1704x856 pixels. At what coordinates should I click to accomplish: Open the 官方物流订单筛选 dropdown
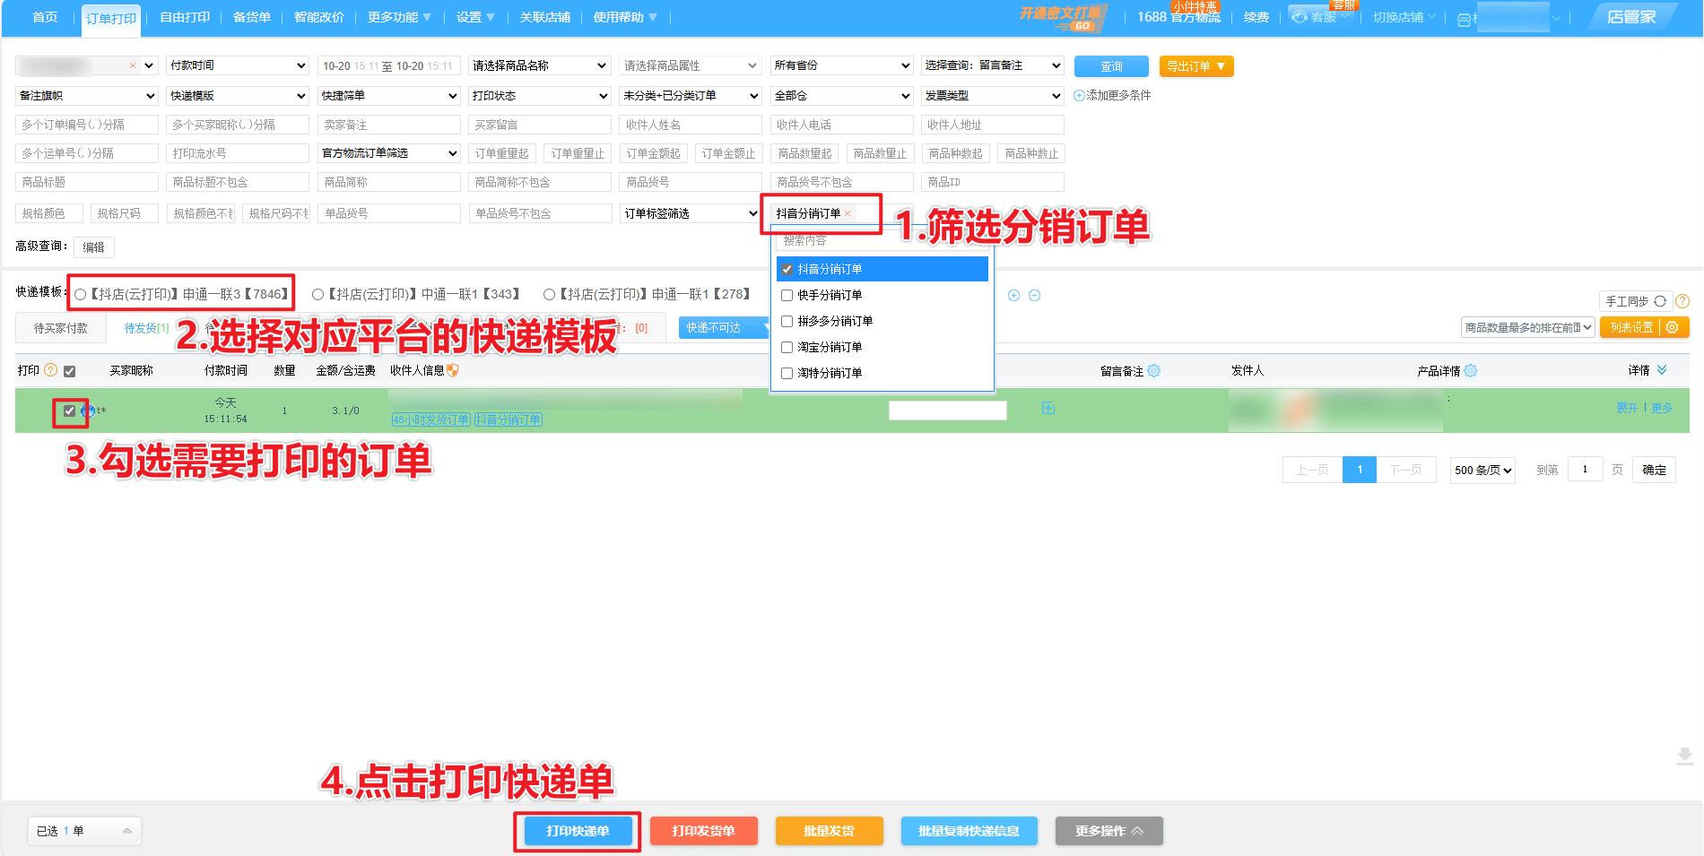tap(389, 153)
